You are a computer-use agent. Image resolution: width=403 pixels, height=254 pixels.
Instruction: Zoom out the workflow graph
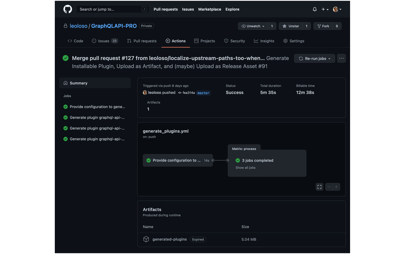[x=329, y=187]
